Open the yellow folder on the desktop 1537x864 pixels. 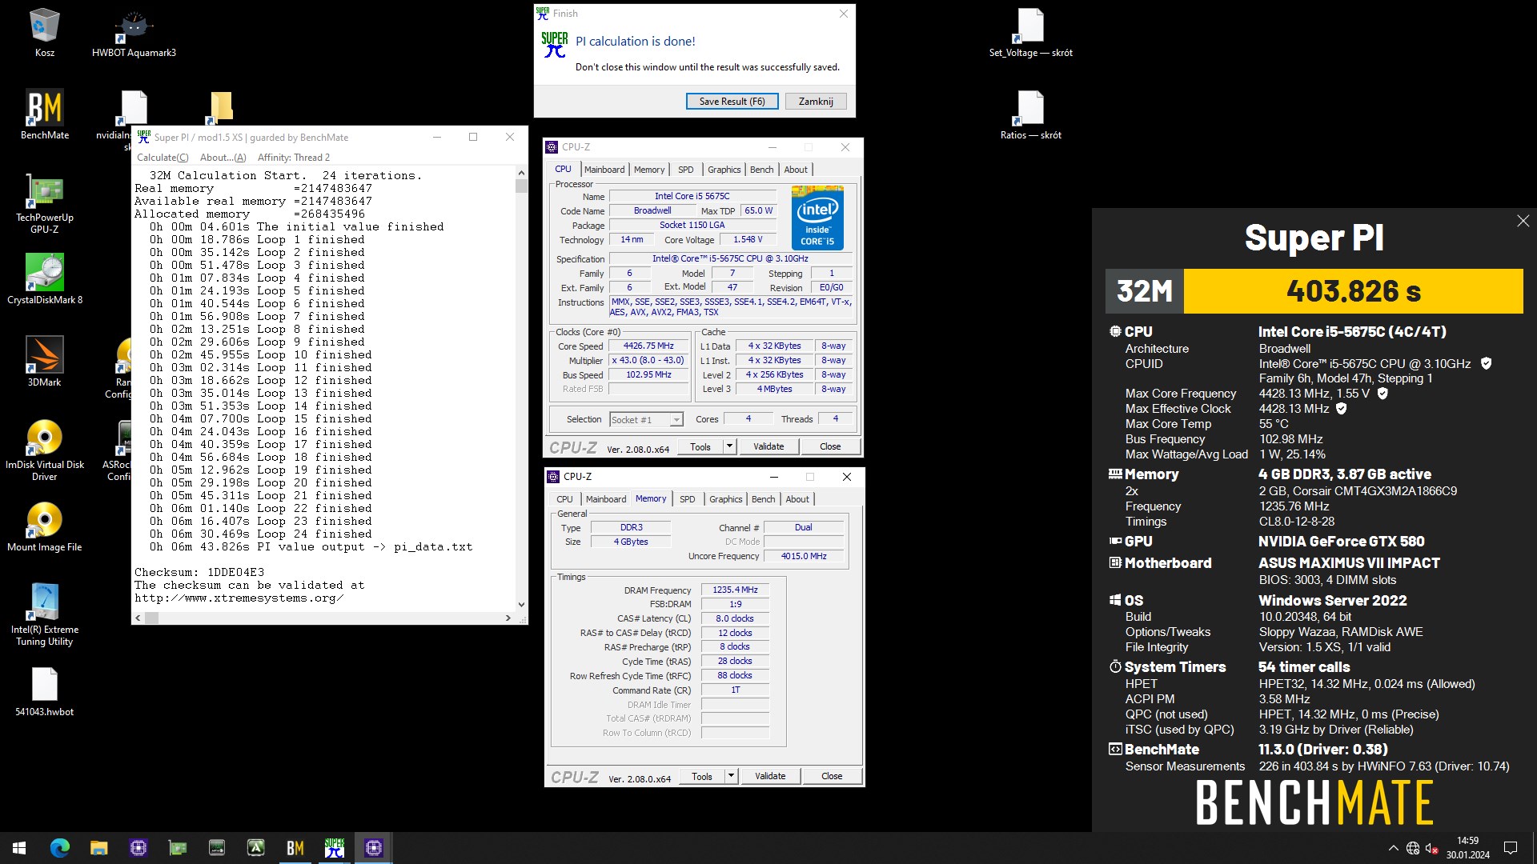222,107
